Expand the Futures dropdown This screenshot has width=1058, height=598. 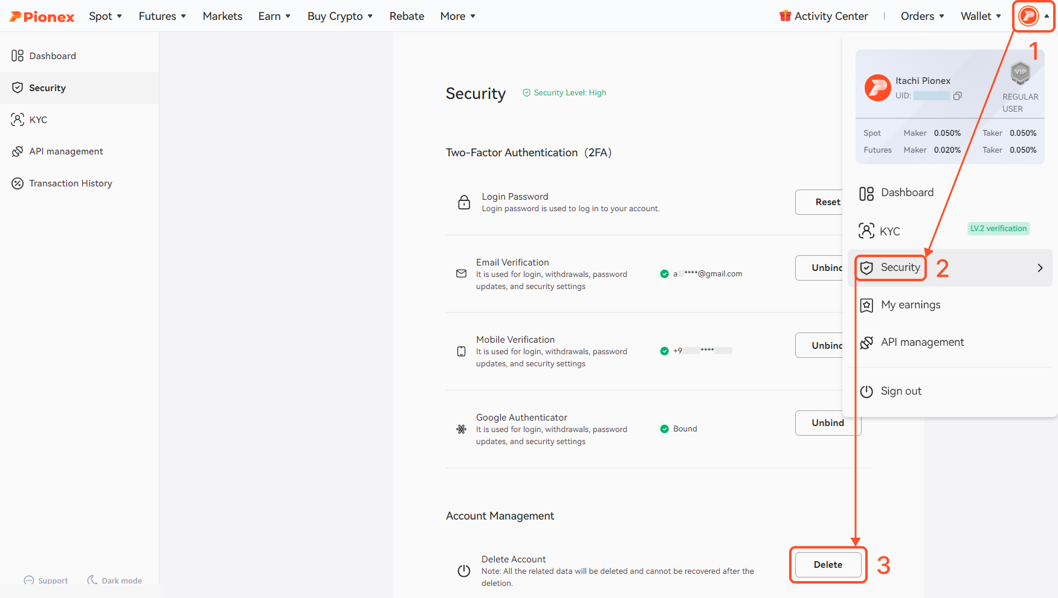162,16
